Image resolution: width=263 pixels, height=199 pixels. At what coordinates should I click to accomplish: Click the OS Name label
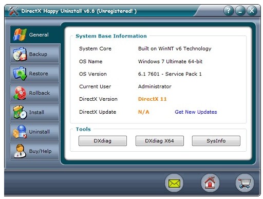(90, 62)
